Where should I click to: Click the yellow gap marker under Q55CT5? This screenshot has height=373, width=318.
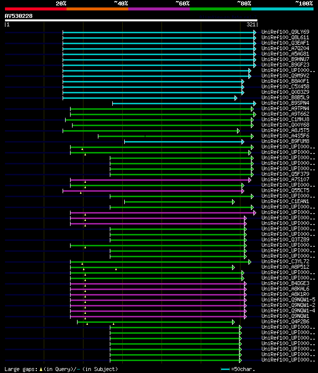pyautogui.click(x=80, y=193)
